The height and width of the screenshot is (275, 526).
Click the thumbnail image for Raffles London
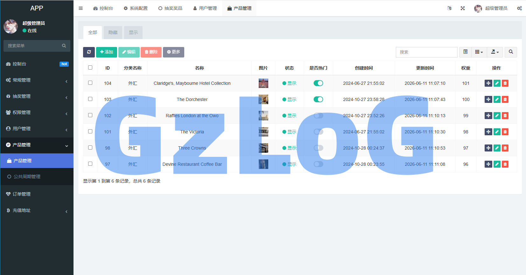(x=263, y=116)
